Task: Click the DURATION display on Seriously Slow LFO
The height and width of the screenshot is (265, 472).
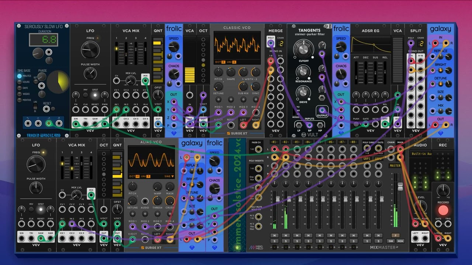Action: [x=44, y=40]
